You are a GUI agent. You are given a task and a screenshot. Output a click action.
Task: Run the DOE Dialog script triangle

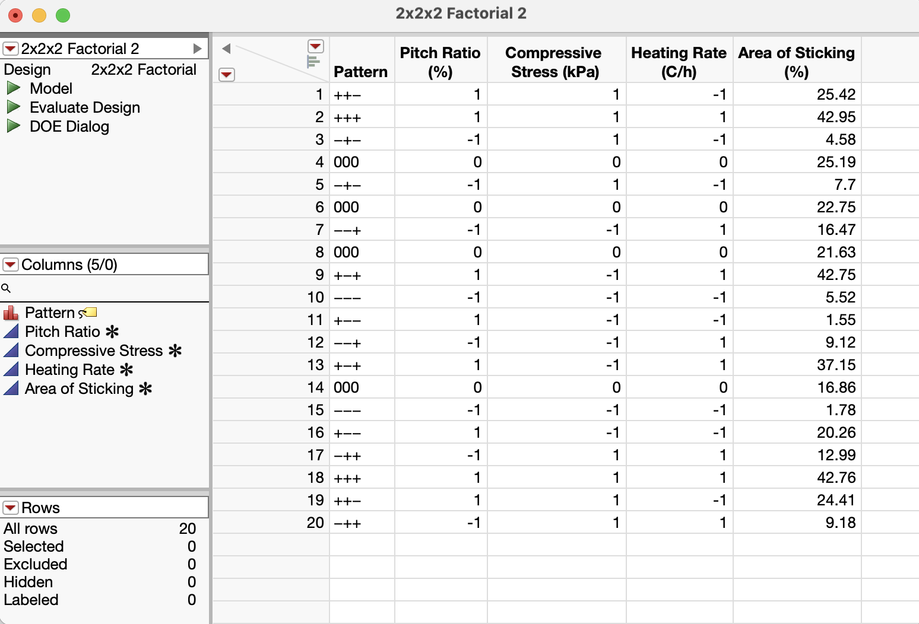tap(13, 126)
